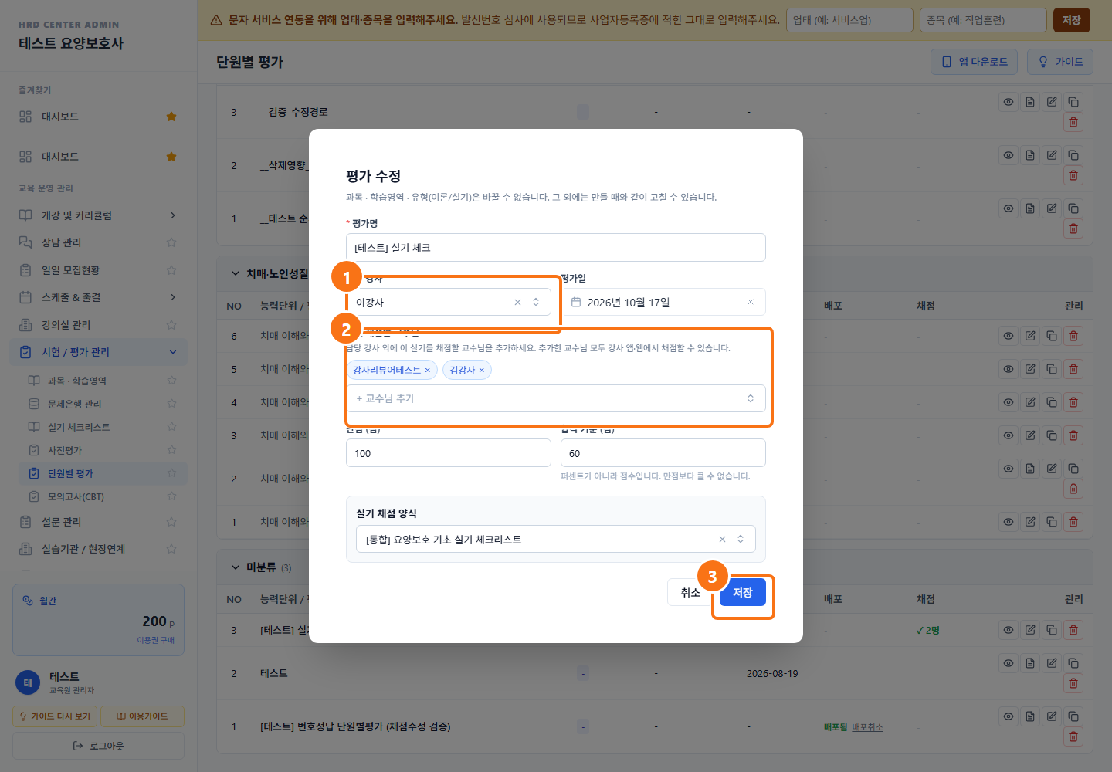Image resolution: width=1112 pixels, height=772 pixels.
Task: Favorite 강의실 관리 with its star
Action: tap(171, 325)
